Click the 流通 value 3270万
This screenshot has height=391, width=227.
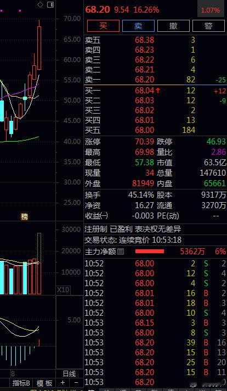click(213, 205)
